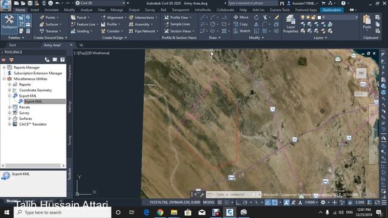Click the keyword search field
The width and height of the screenshot is (388, 218).
(252, 3)
